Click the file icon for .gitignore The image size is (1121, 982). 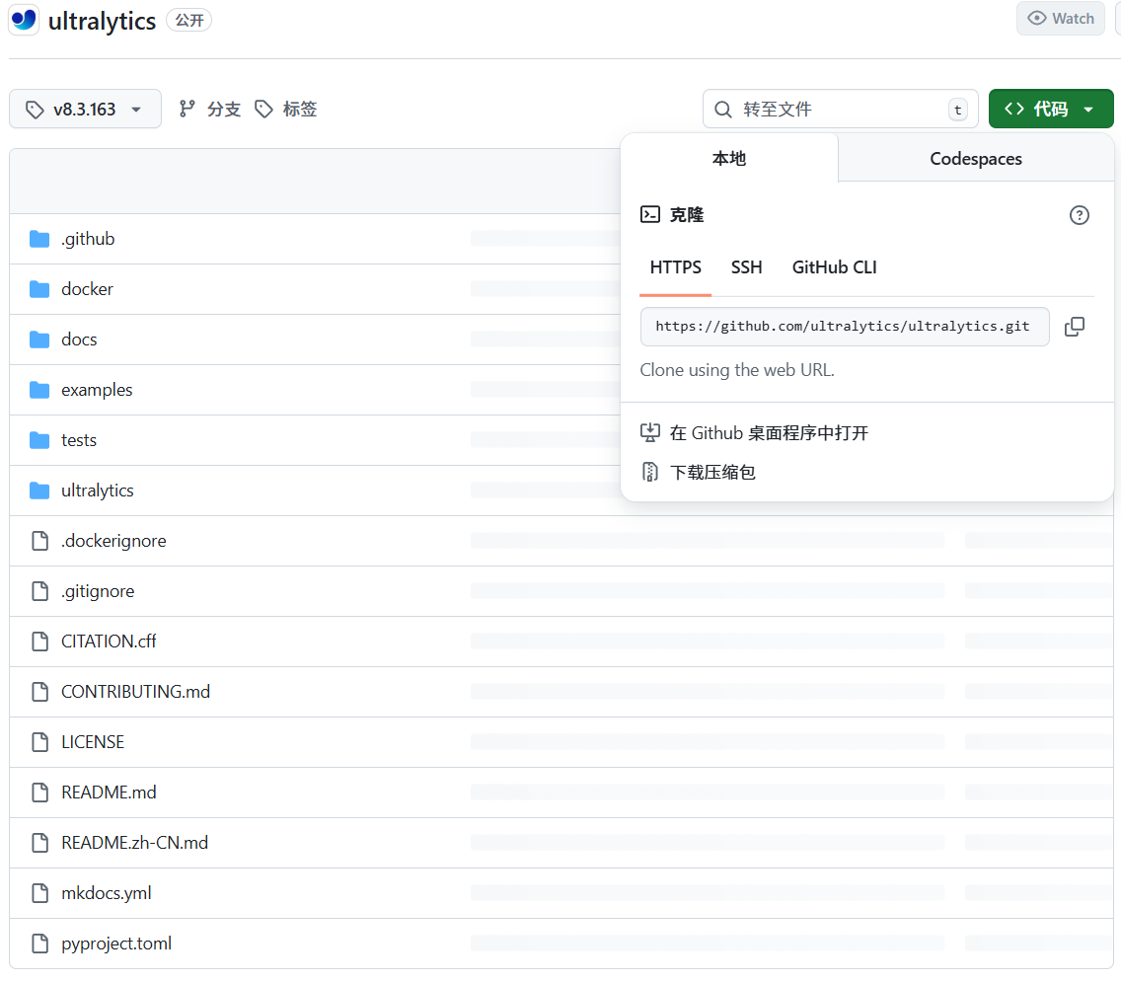click(x=40, y=591)
